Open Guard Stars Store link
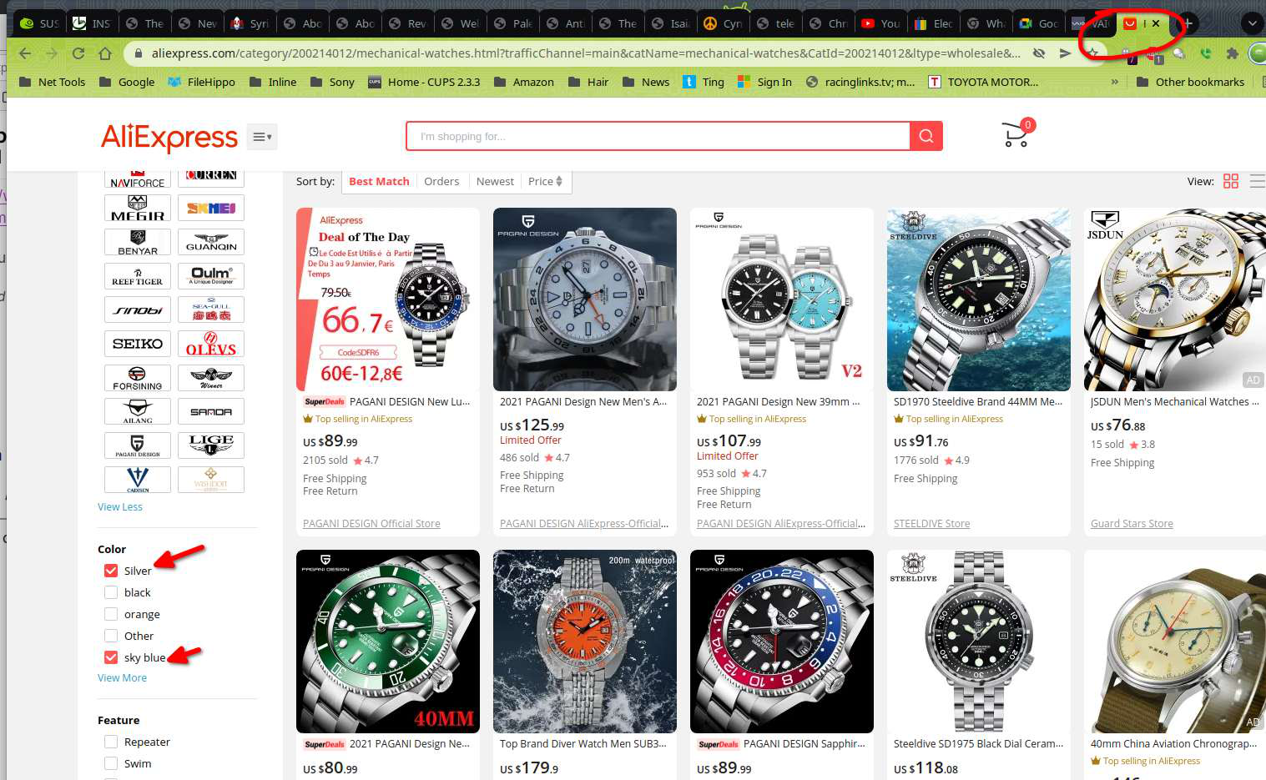This screenshot has width=1266, height=780. (x=1132, y=524)
